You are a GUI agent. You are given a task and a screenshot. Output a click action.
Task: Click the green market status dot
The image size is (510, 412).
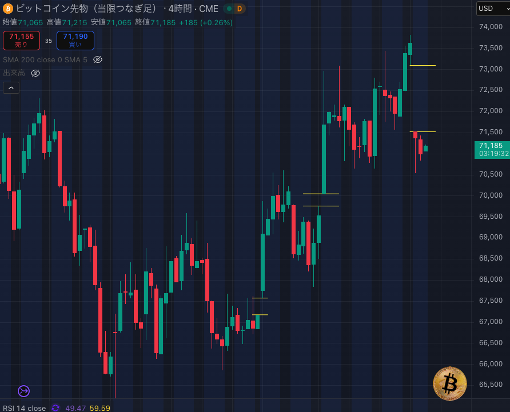pyautogui.click(x=228, y=9)
